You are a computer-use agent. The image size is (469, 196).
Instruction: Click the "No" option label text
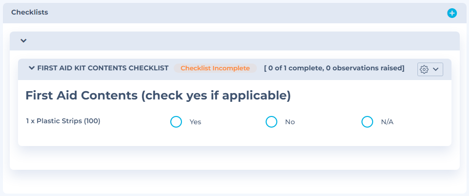(290, 122)
